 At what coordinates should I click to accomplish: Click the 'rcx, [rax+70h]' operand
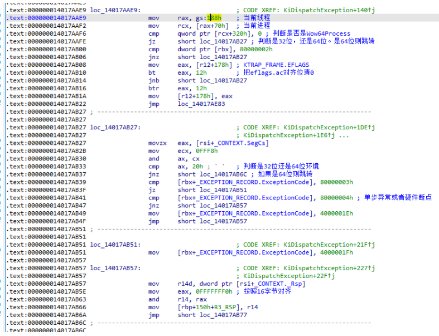(x=203, y=26)
